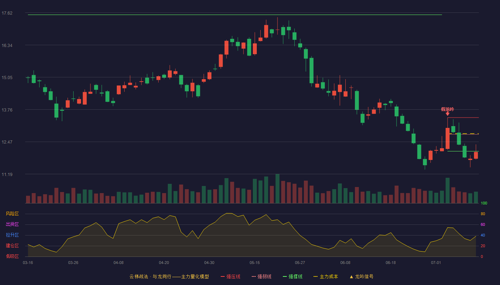This screenshot has height=285, width=500.
Task: Click the 假龙吟 signal label text
Action: point(447,109)
